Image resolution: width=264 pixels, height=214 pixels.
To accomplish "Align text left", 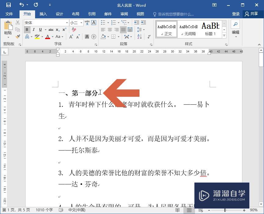I will (103, 30).
